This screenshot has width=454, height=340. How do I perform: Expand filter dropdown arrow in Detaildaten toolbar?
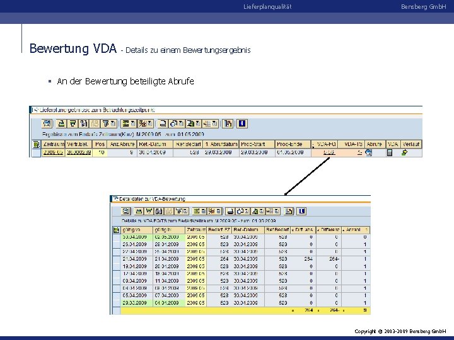point(185,211)
